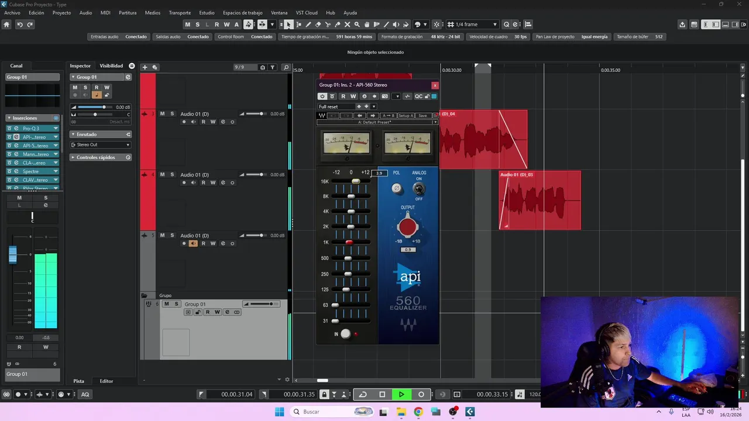The image size is (749, 421).
Task: Open the Proyecto menu
Action: point(61,12)
